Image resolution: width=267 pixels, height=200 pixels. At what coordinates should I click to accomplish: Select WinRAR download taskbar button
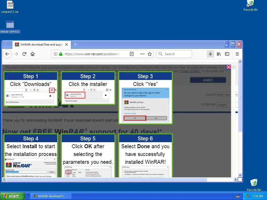pyautogui.click(x=51, y=196)
